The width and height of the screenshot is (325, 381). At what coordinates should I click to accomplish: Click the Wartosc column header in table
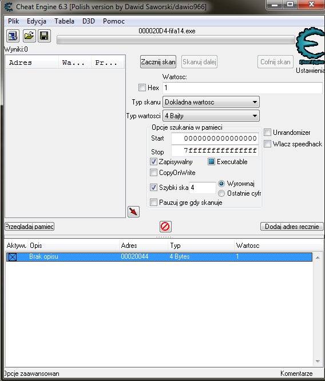point(279,246)
